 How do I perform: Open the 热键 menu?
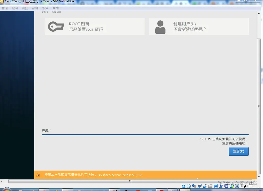pos(35,8)
